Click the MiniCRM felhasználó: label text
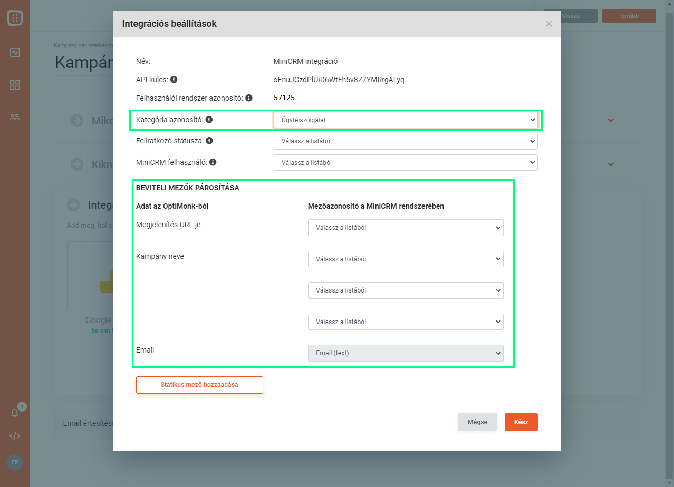Image resolution: width=674 pixels, height=487 pixels. click(172, 162)
